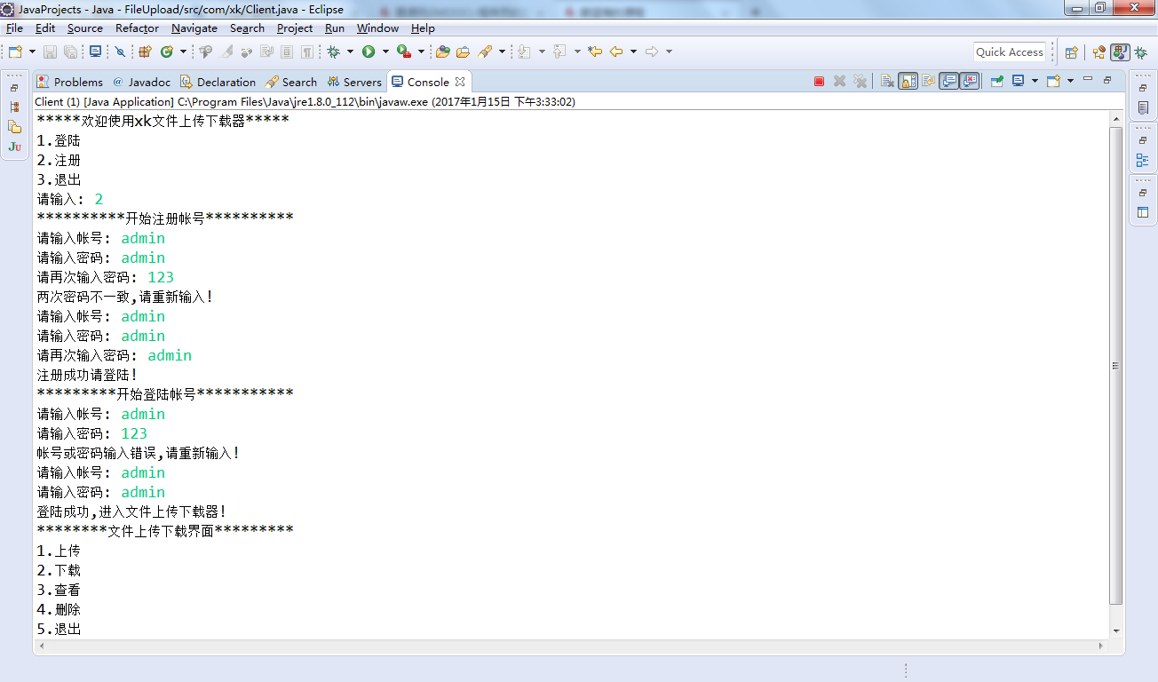Click the New Java Package icon

(x=145, y=52)
